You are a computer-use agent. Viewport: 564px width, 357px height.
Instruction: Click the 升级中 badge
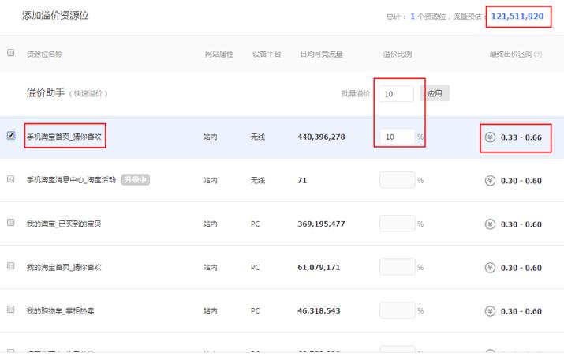(136, 180)
